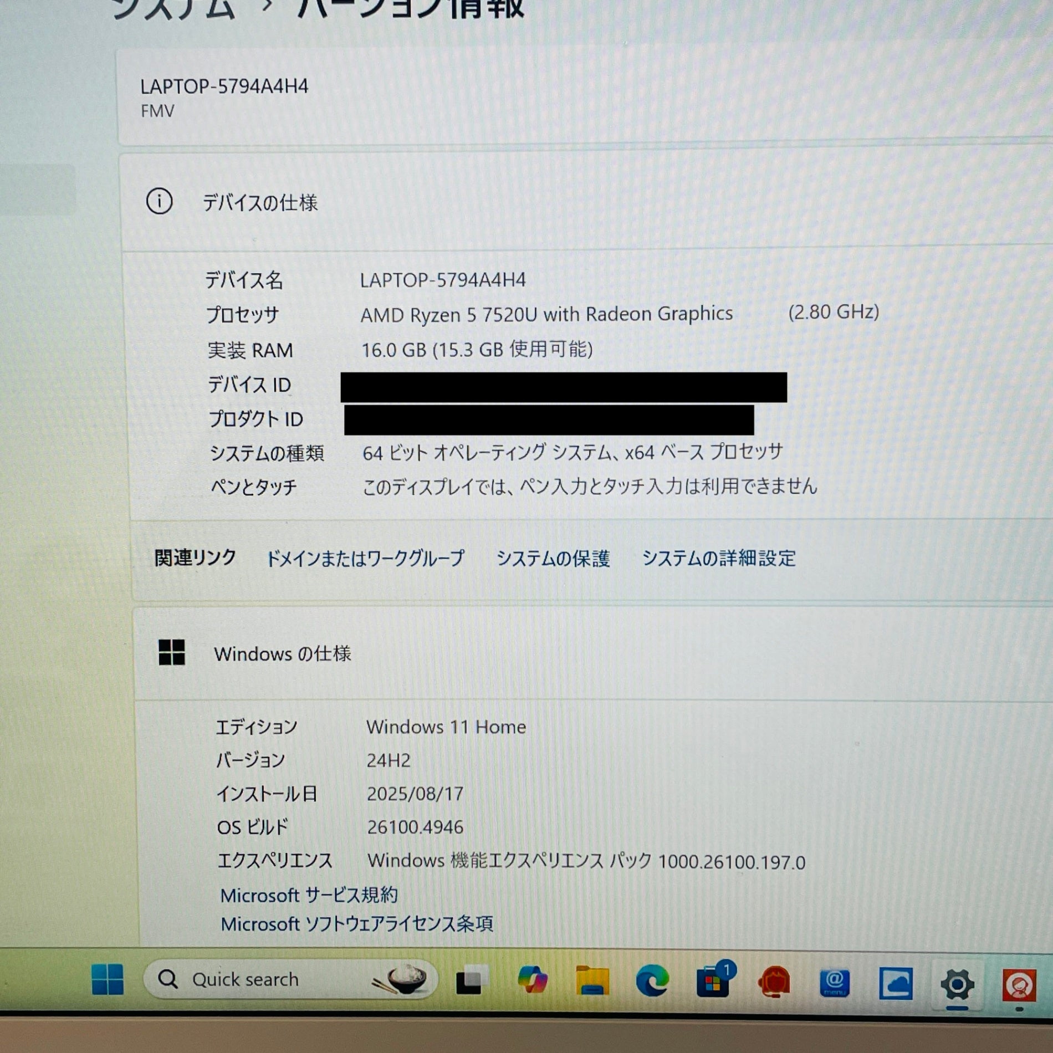1053x1053 pixels.
Task: Open the Microsoft サービス規約 link
Action: 309,895
